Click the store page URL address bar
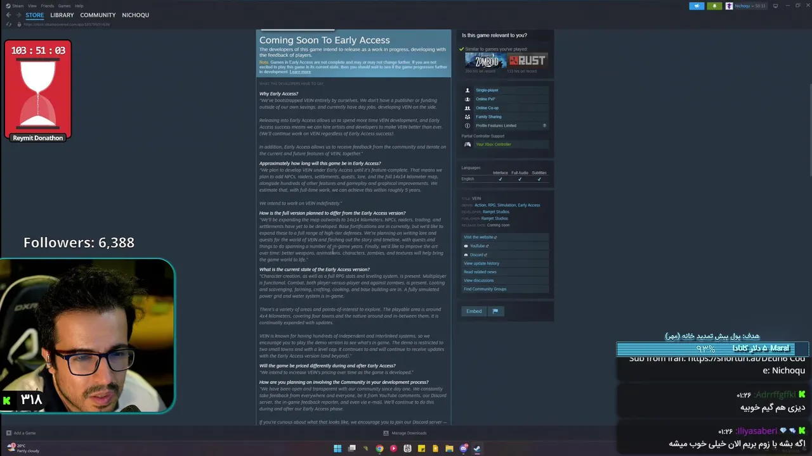 [67, 24]
